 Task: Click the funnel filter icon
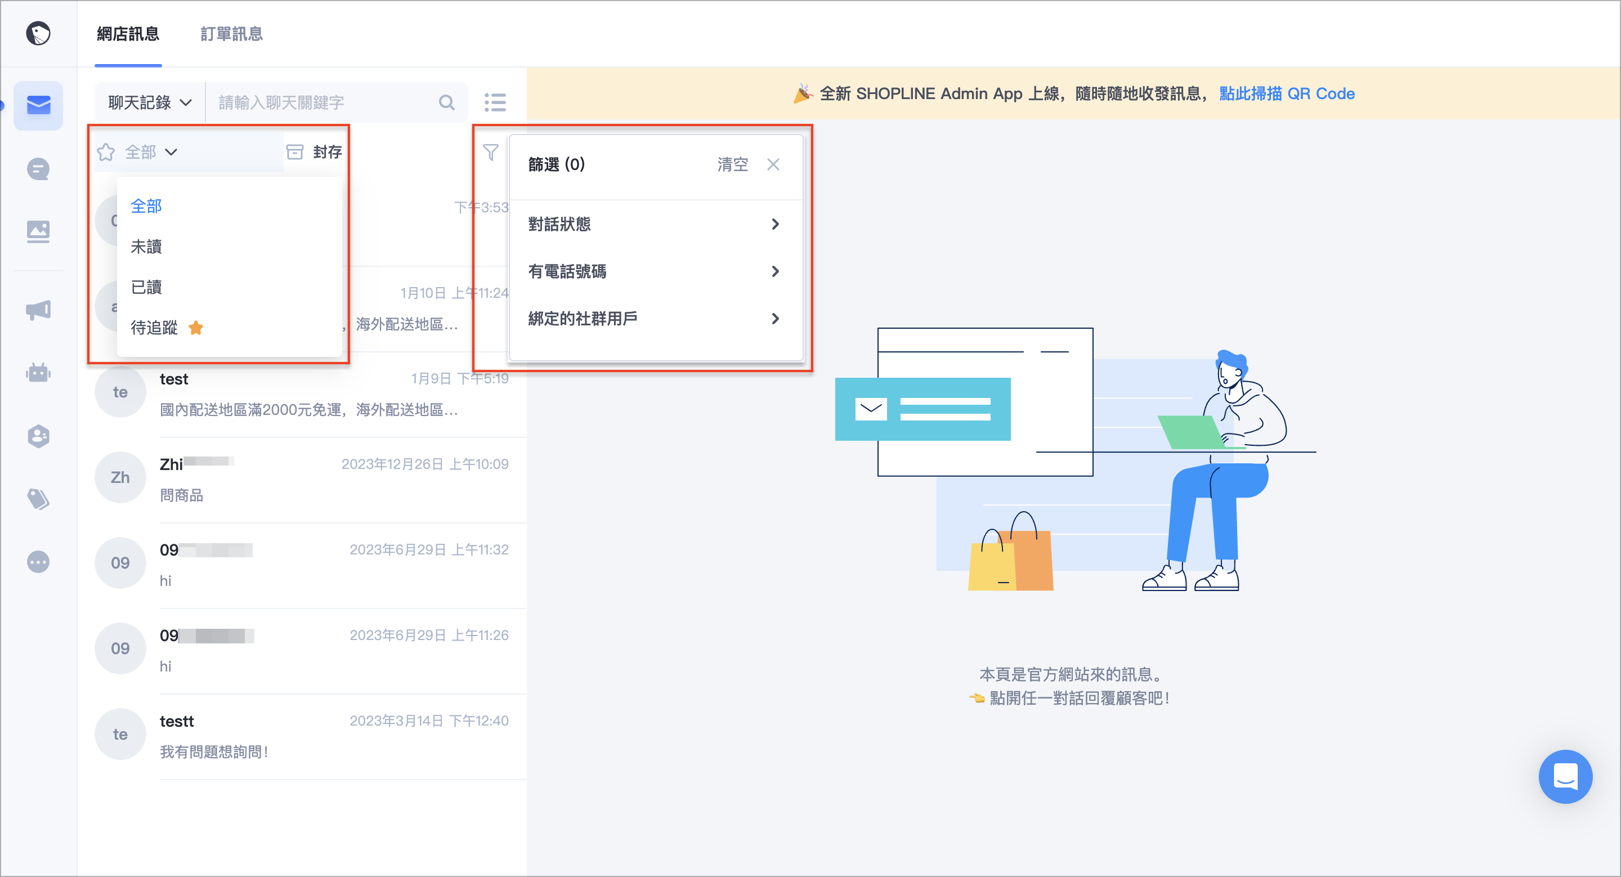(x=490, y=151)
